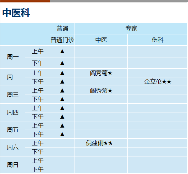Click Thursday morning triangle marker

coord(62,108)
